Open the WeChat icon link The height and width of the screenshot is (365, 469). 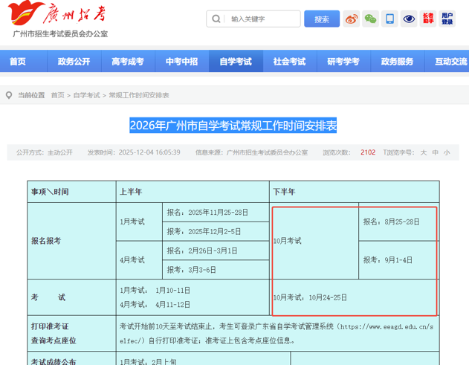pyautogui.click(x=370, y=19)
